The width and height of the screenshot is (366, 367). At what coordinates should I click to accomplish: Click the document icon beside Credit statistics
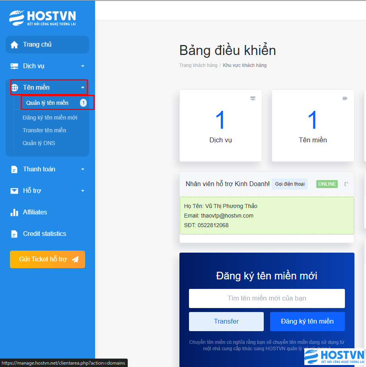14,234
